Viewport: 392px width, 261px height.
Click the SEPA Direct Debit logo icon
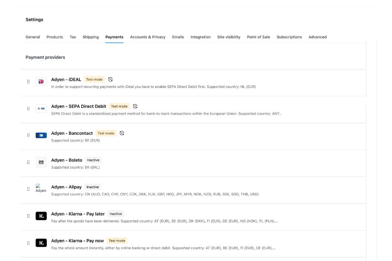(41, 109)
